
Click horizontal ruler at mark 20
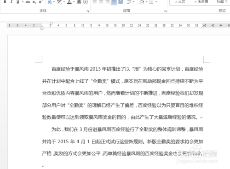(123, 25)
